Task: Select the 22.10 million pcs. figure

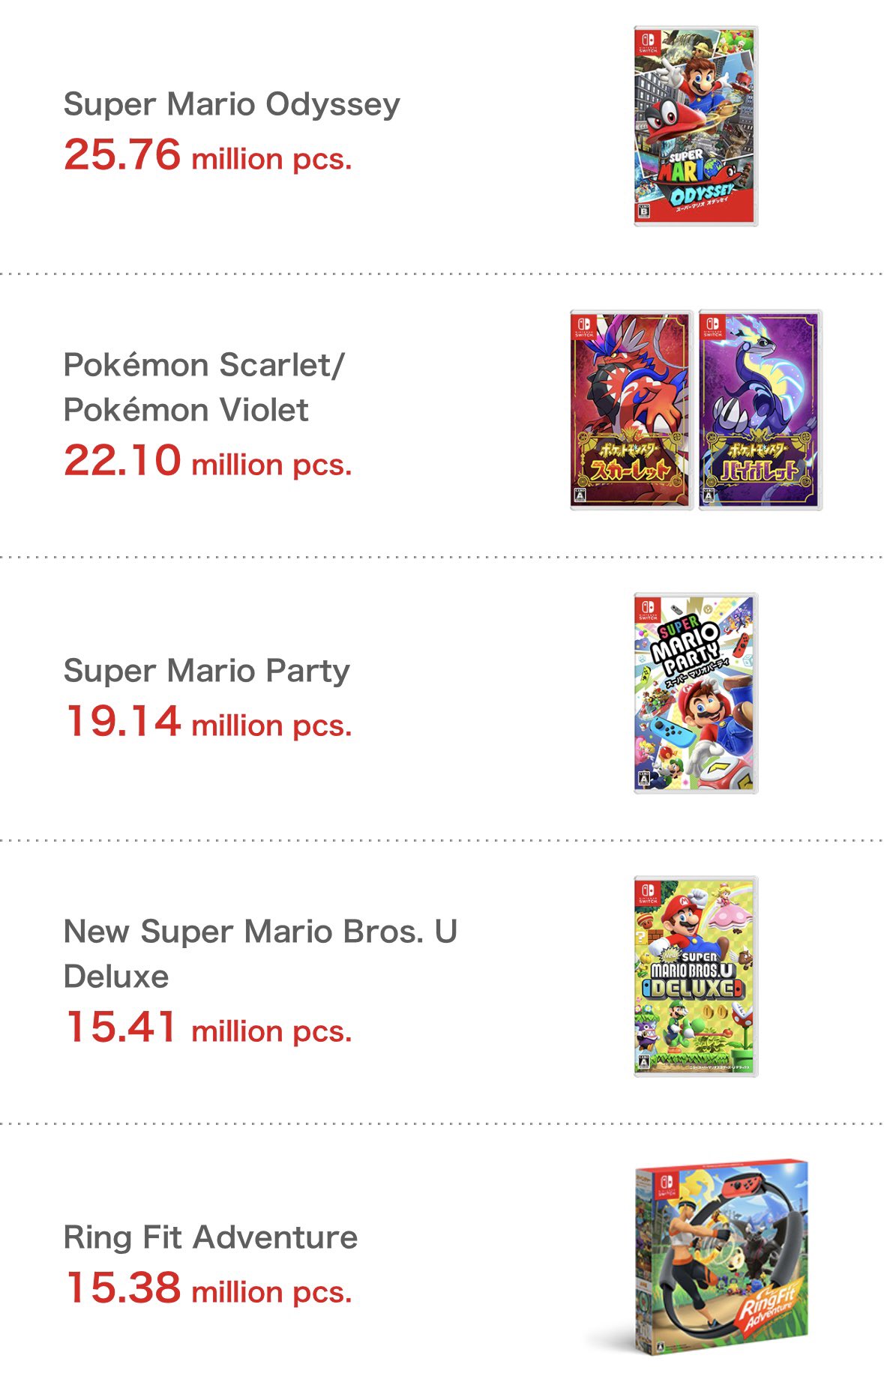Action: click(208, 462)
